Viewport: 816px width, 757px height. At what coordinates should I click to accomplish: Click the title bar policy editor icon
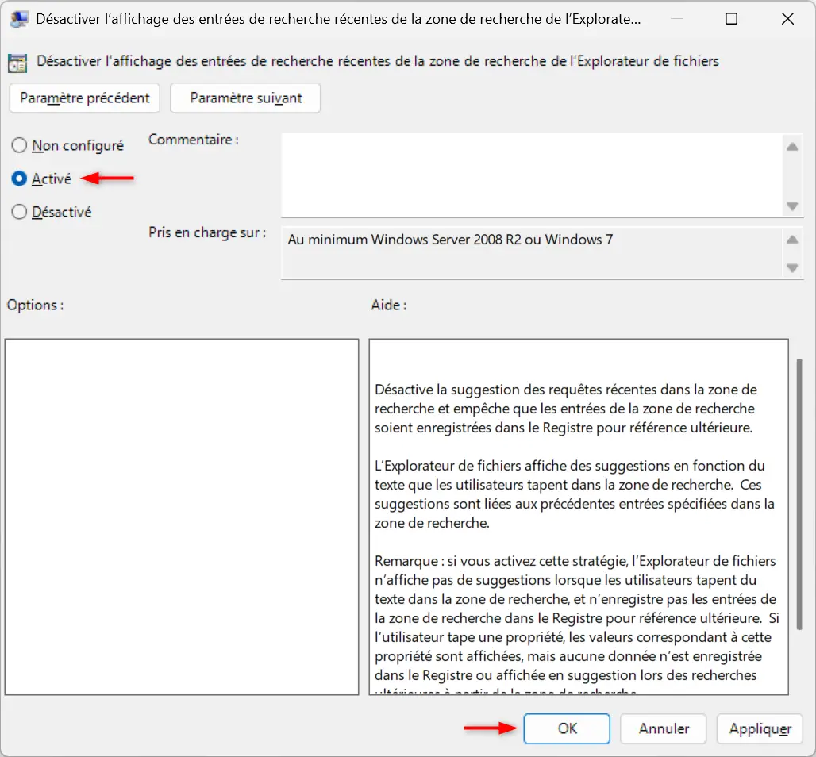pos(19,19)
